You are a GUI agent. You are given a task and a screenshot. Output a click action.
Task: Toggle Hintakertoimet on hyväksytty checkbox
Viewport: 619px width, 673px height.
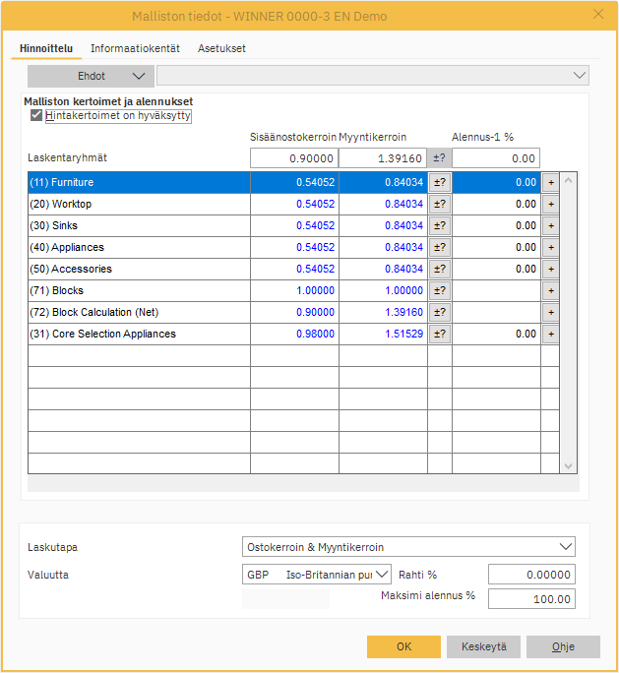[37, 116]
